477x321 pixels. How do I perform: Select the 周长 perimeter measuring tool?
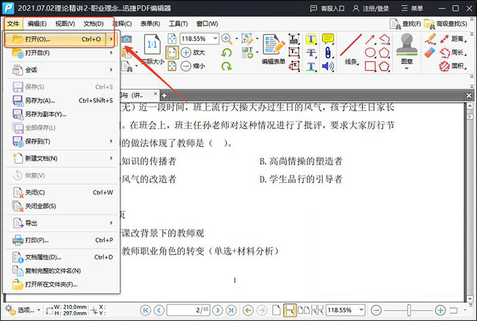pos(453,53)
